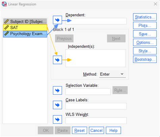Screen dimensions: 160x137
Task: Open the Method dropdown showing Enter
Action: [x=112, y=74]
